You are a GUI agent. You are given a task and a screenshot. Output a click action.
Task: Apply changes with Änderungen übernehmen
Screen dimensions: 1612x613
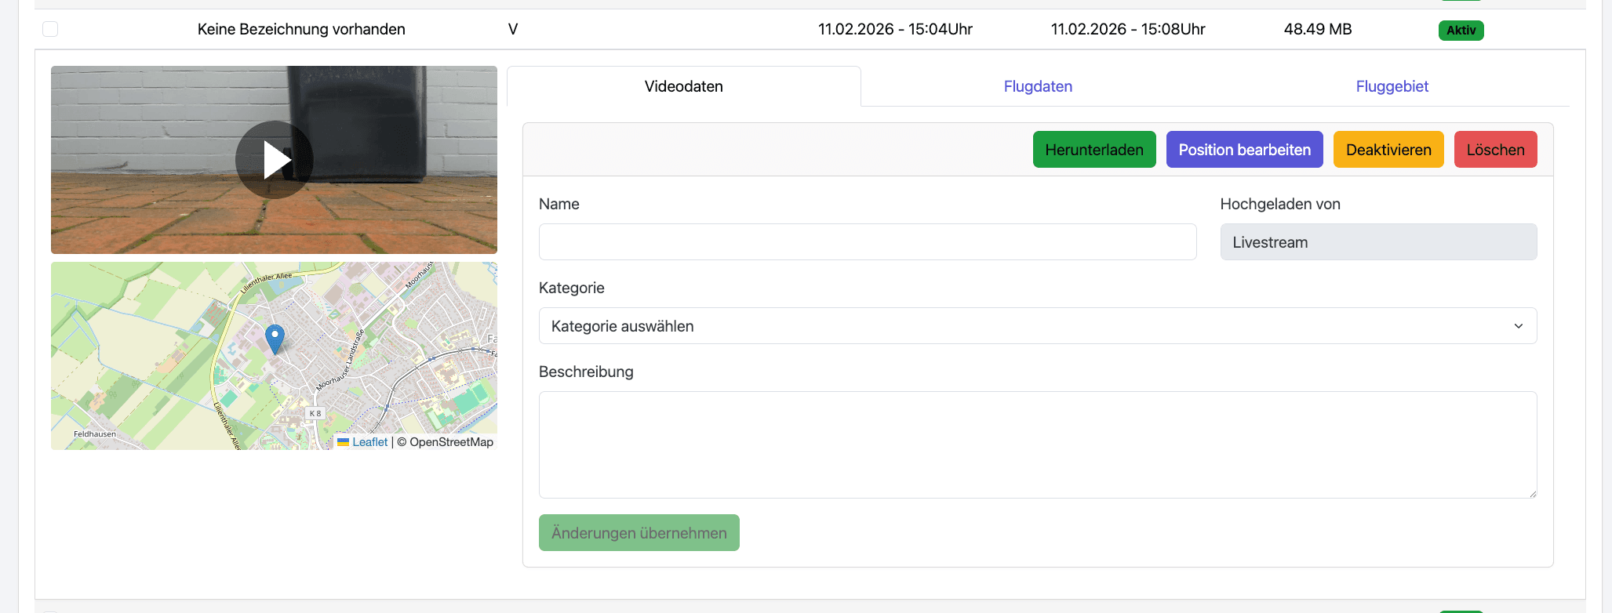(639, 533)
